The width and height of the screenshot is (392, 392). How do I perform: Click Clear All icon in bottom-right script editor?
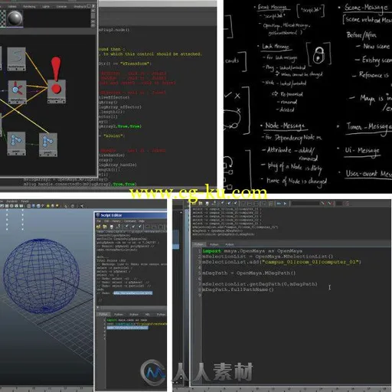point(235,204)
